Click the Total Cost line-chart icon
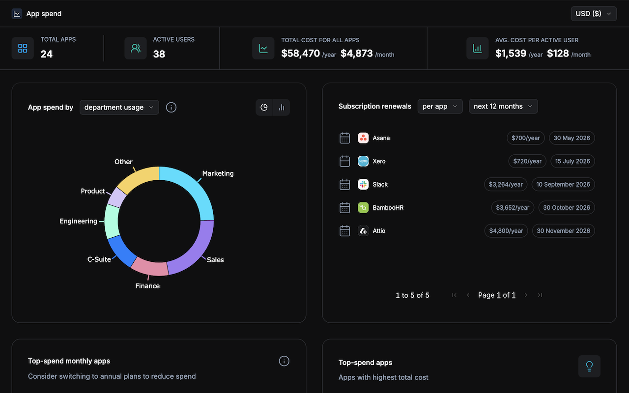 [x=263, y=48]
